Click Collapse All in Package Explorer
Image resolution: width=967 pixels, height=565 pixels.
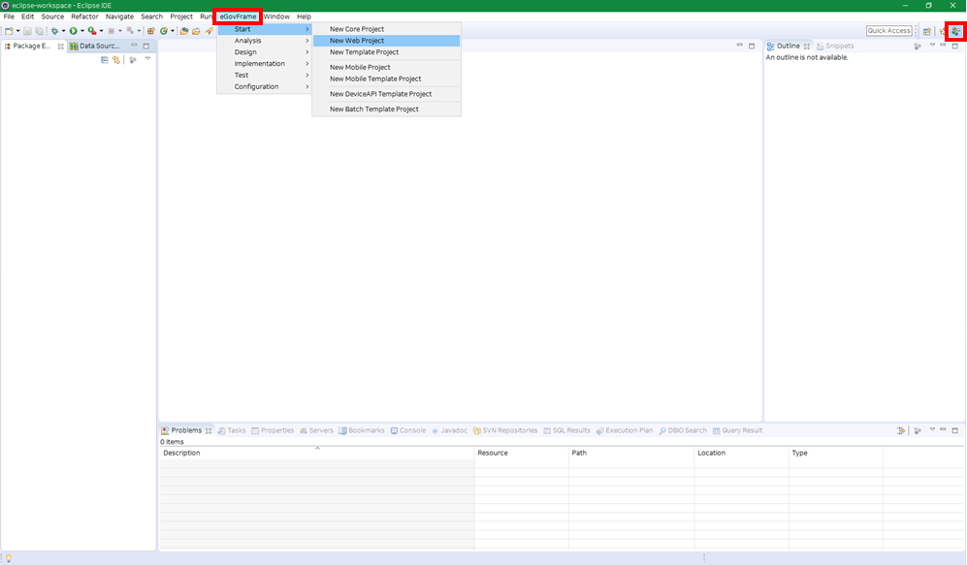coord(104,60)
